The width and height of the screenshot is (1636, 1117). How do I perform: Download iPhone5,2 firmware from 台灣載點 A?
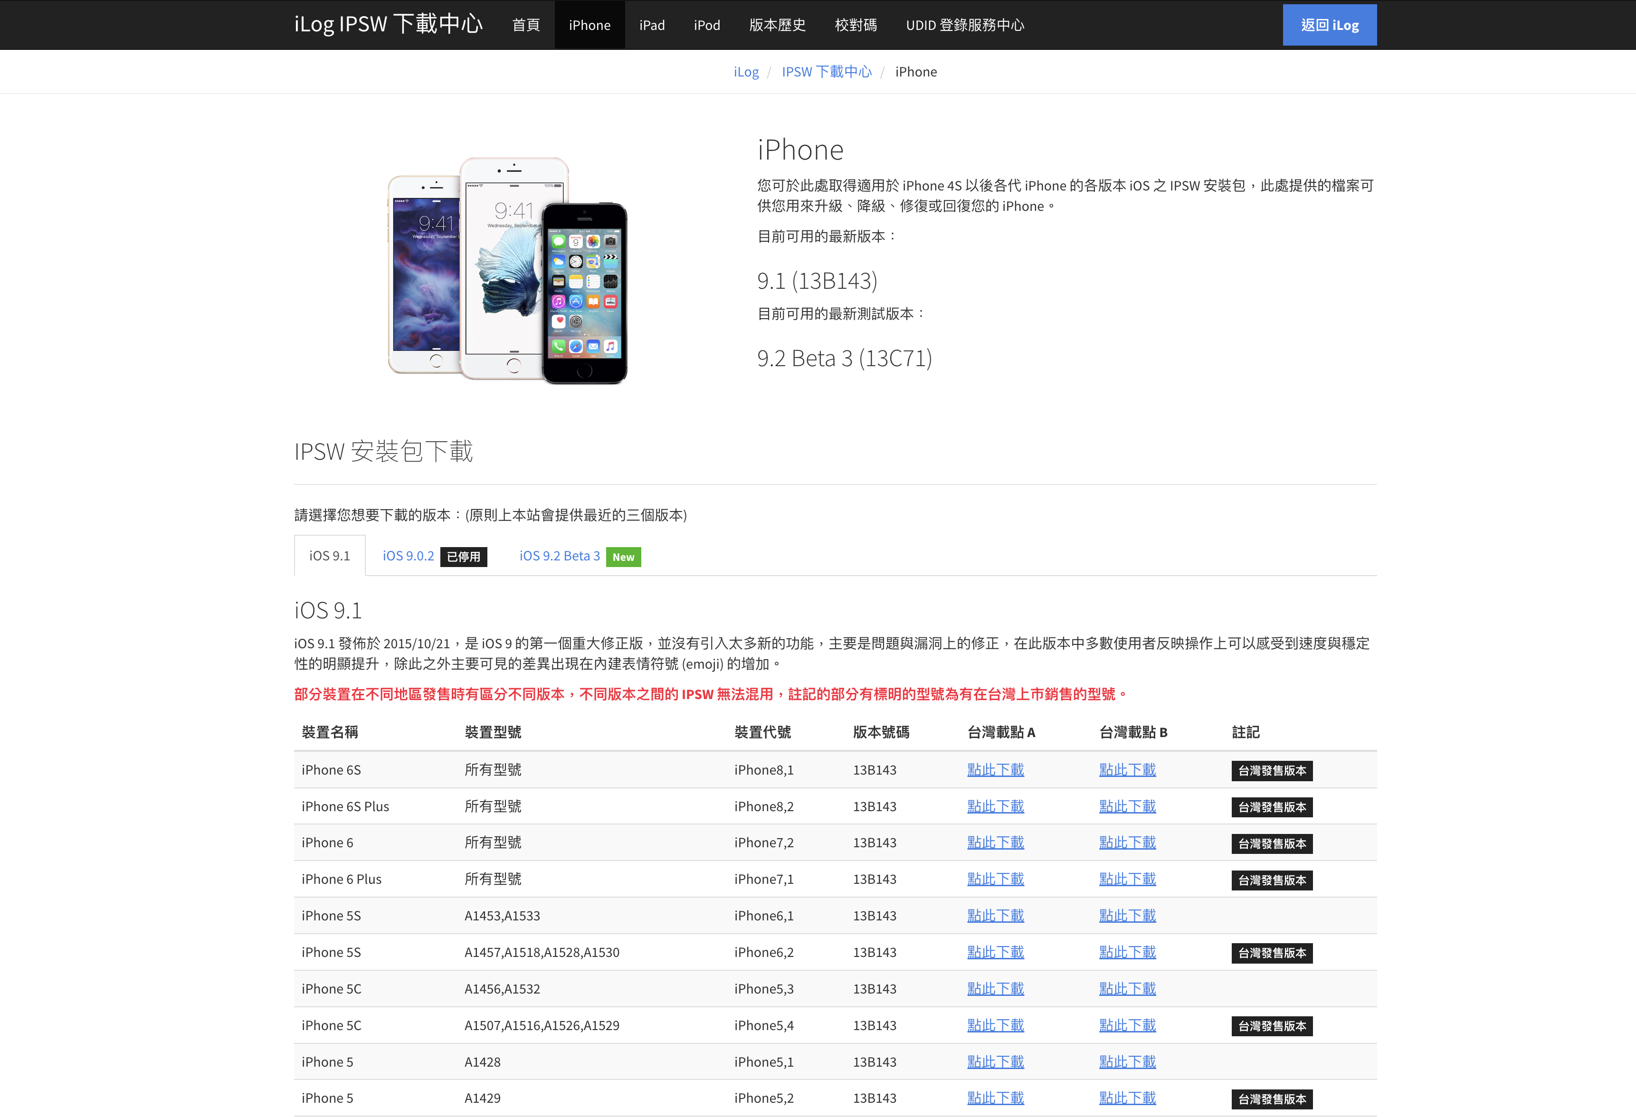click(x=995, y=1098)
